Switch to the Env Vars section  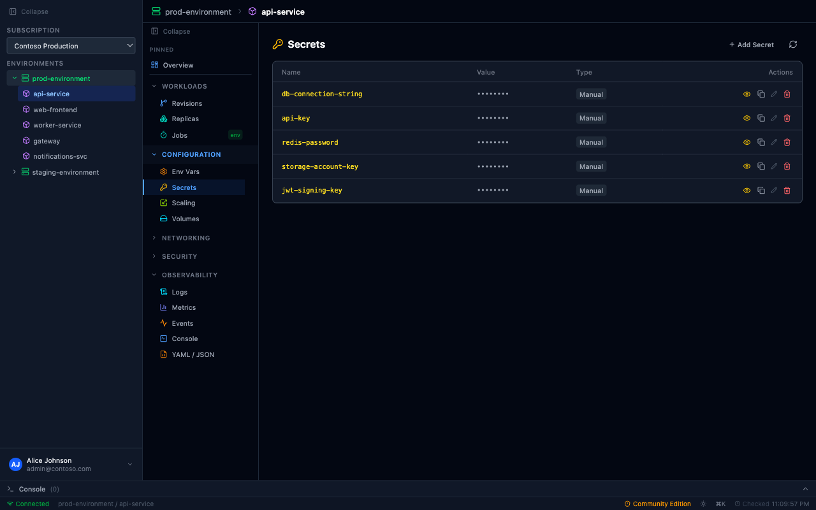[185, 171]
